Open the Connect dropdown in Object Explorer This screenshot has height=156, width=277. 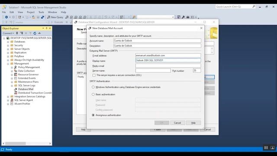[8, 33]
